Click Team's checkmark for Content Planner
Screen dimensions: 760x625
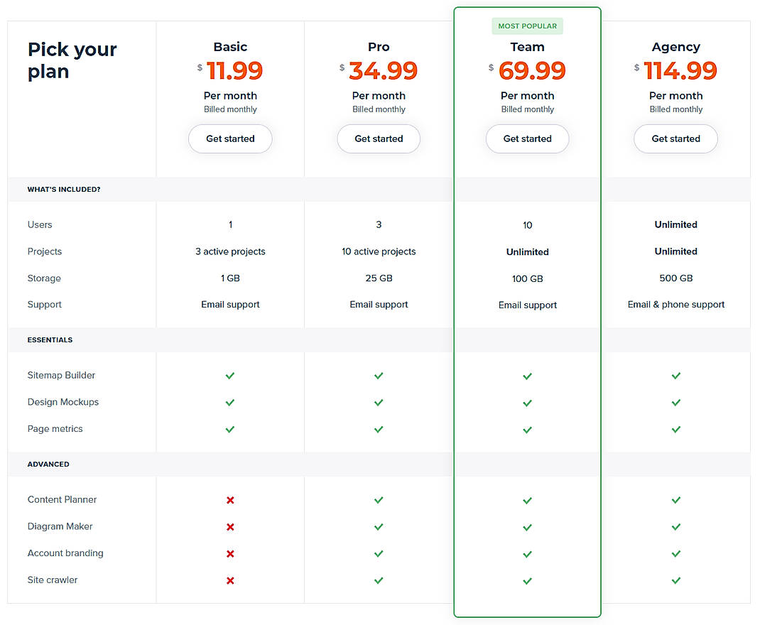click(x=527, y=500)
